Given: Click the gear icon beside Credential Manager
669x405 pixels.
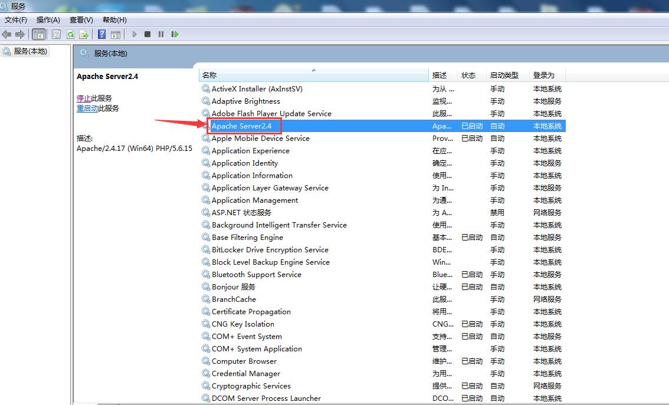Looking at the screenshot, I should pos(206,373).
